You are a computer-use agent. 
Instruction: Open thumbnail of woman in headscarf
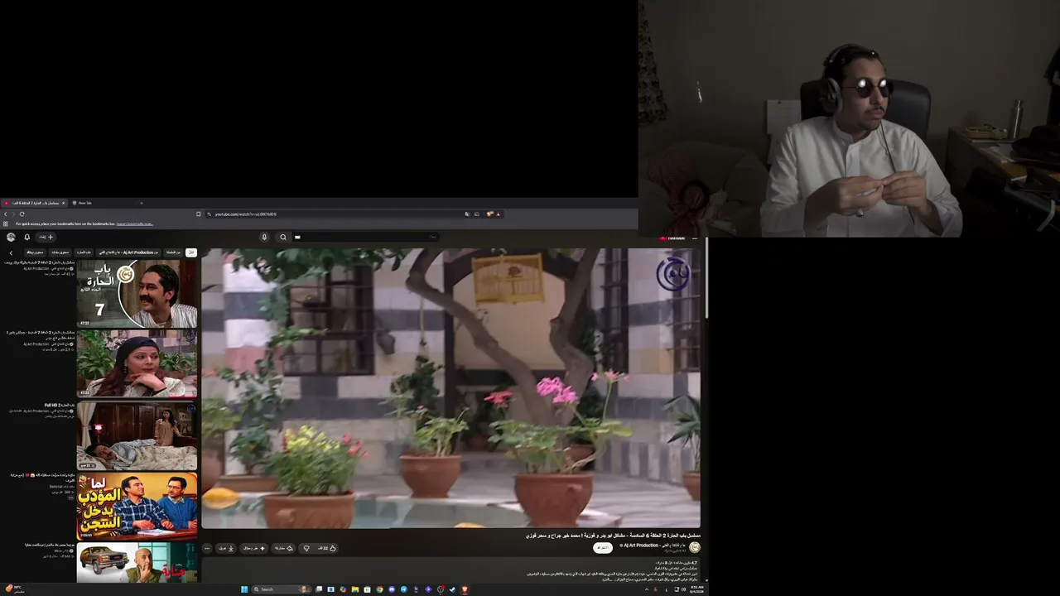(x=137, y=364)
